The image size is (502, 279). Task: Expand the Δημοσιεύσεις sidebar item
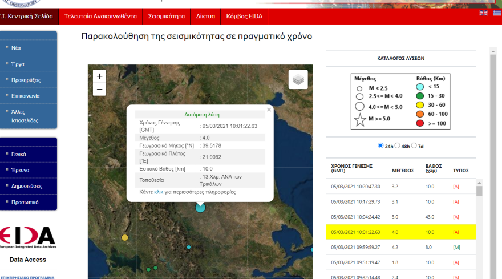[x=27, y=186]
